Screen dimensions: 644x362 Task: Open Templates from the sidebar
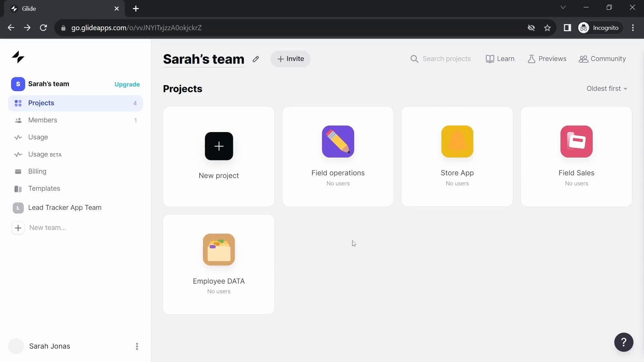click(x=44, y=188)
